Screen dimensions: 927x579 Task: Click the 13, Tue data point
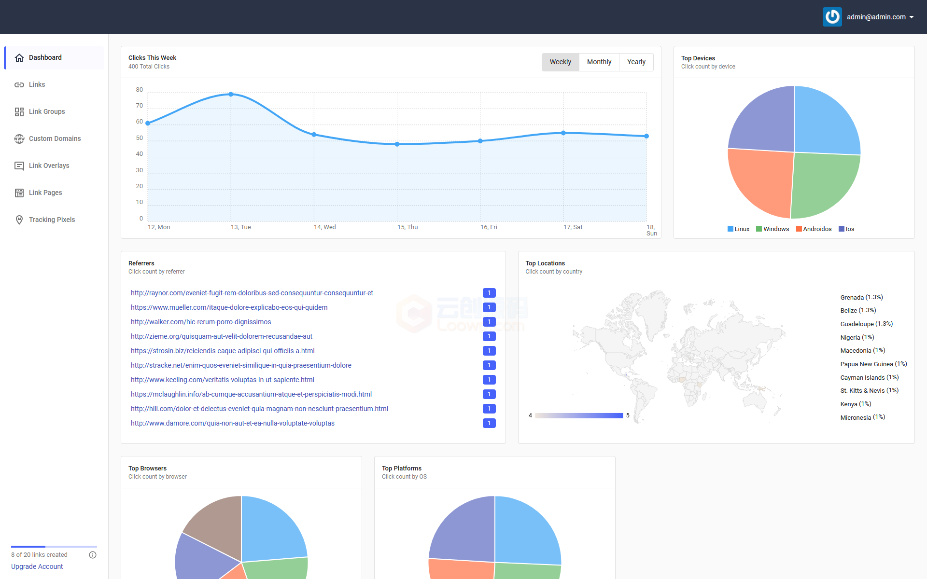coord(231,94)
